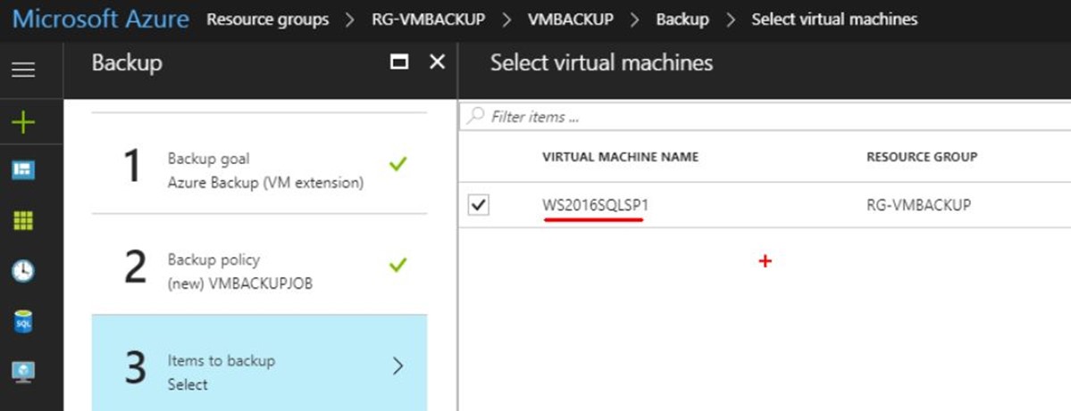Open step 2 Backup policy

(260, 265)
